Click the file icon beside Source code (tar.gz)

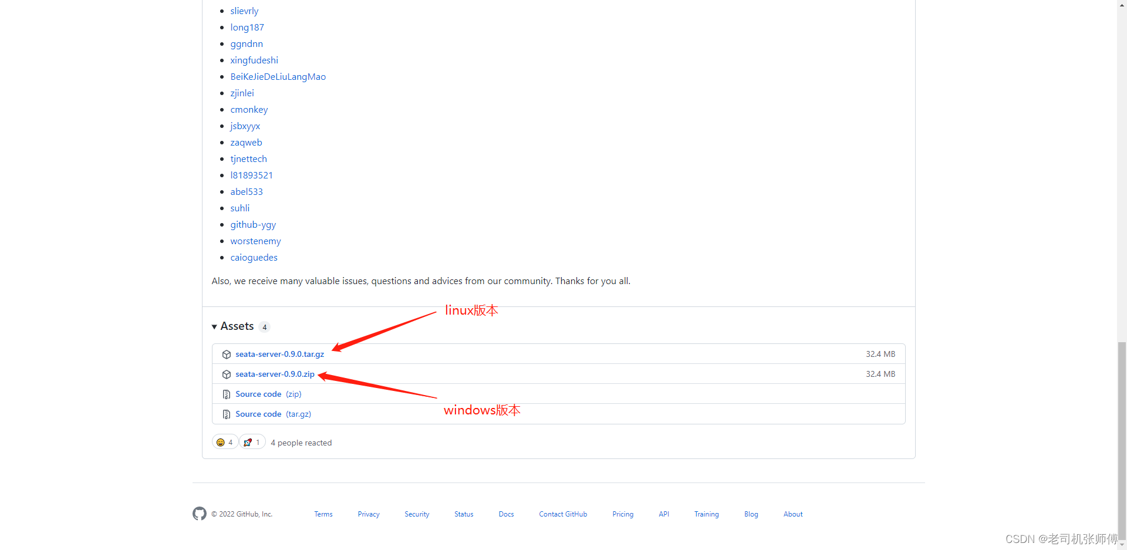coord(227,414)
